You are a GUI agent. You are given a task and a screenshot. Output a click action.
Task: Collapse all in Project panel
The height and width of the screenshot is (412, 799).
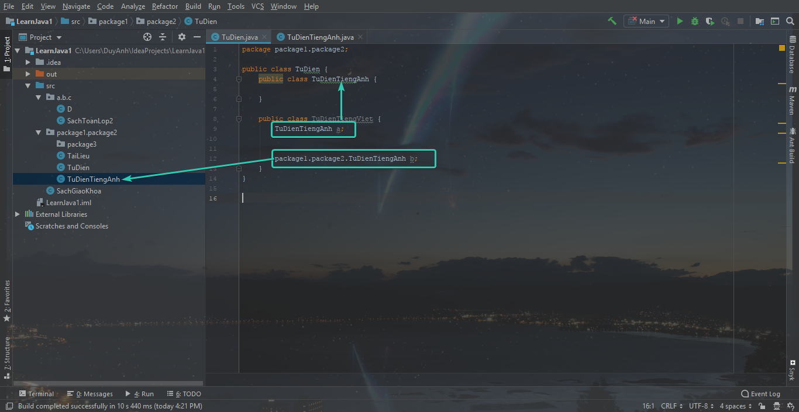[163, 37]
